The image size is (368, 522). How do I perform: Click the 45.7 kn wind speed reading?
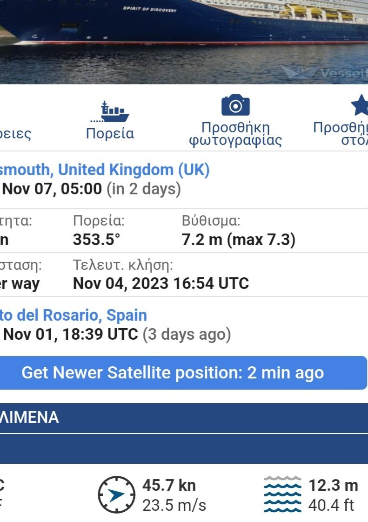click(x=169, y=485)
